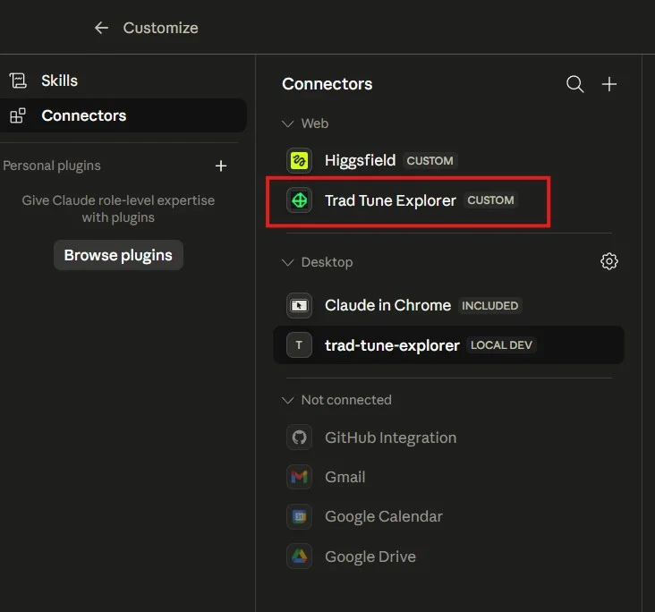655x612 pixels.
Task: Click the Desktop section label
Action: click(327, 262)
